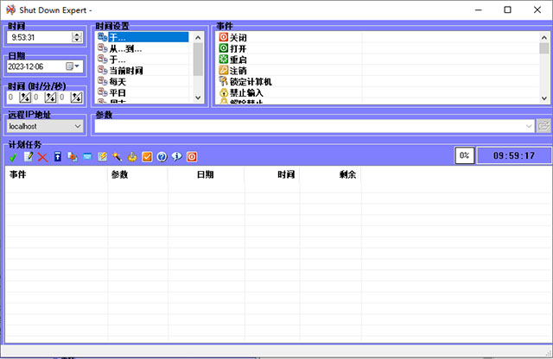Click the open-file icon next to 参数 field
This screenshot has height=359, width=553.
[x=543, y=126]
